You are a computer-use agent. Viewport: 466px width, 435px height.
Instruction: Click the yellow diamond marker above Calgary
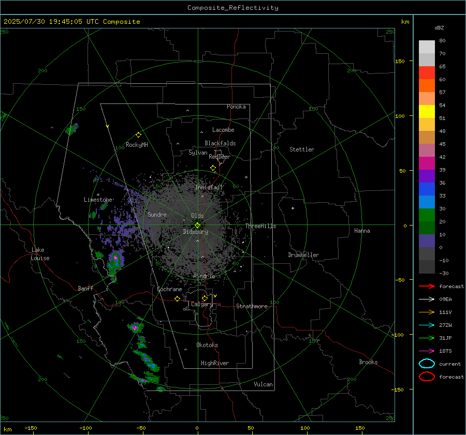tap(205, 298)
